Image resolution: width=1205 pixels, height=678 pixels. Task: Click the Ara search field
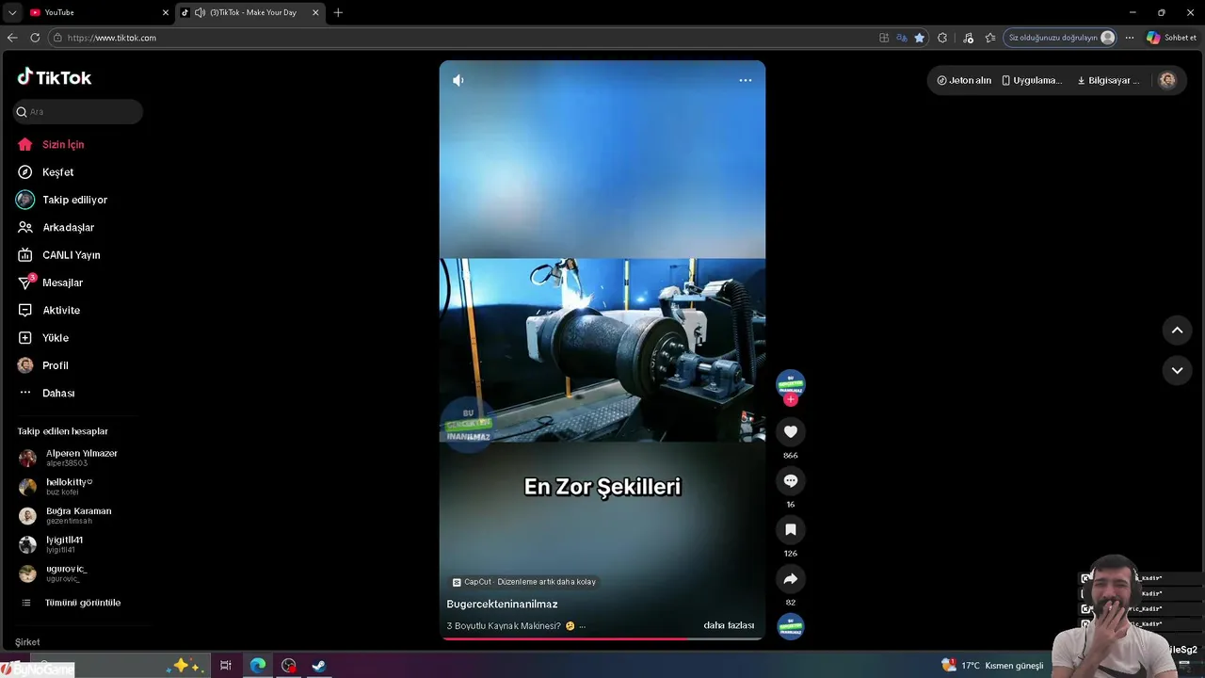77,111
